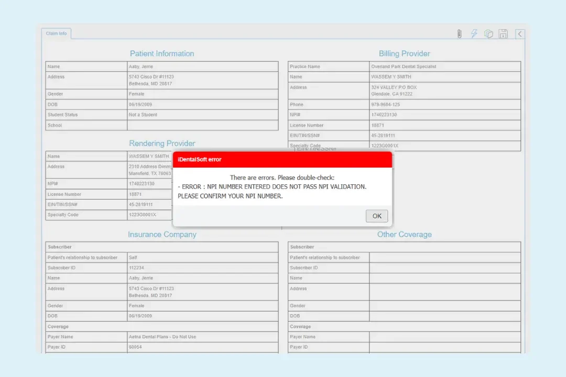Click the paperclip attachments icon
566x377 pixels.
click(459, 34)
